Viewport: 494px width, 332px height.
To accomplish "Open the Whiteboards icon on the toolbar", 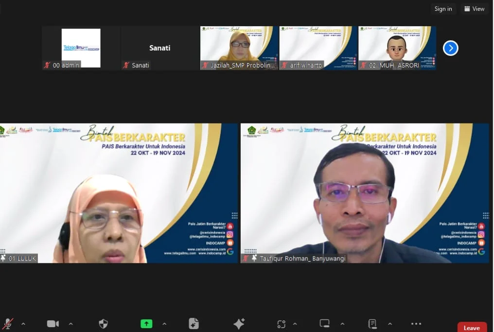I will point(324,323).
